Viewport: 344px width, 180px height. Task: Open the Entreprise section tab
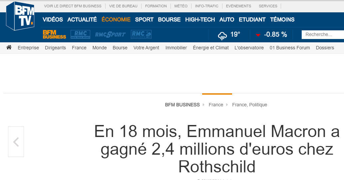(x=28, y=48)
